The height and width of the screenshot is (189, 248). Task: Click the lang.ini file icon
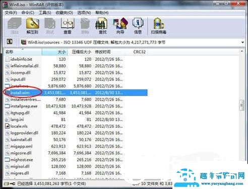[x=7, y=120]
